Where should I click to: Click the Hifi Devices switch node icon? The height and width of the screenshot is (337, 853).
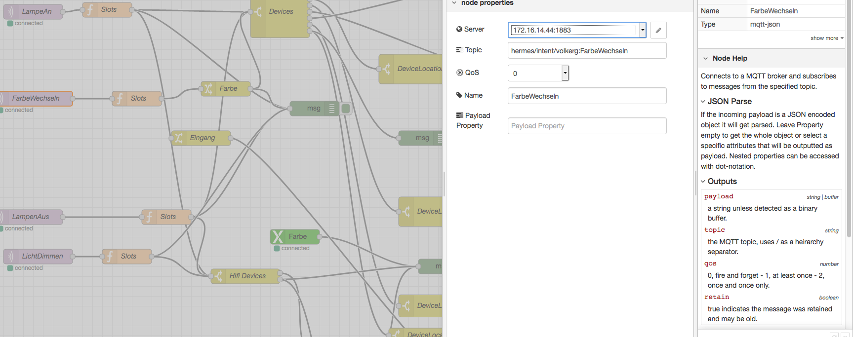pyautogui.click(x=218, y=276)
